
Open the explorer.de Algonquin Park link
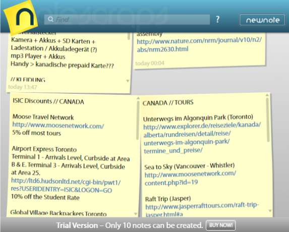(202, 138)
